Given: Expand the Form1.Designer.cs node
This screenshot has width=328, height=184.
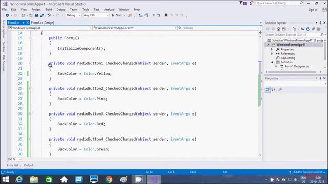Looking at the screenshot, I should coord(276,66).
